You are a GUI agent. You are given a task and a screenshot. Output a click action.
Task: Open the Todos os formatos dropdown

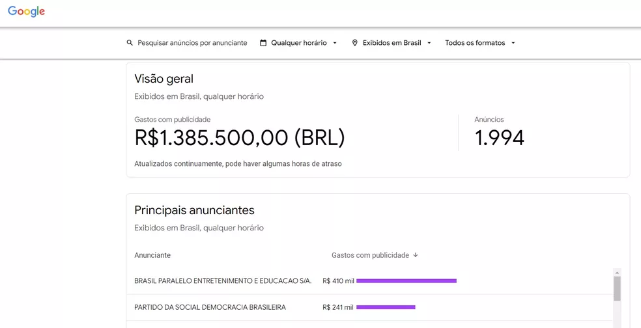(x=480, y=43)
